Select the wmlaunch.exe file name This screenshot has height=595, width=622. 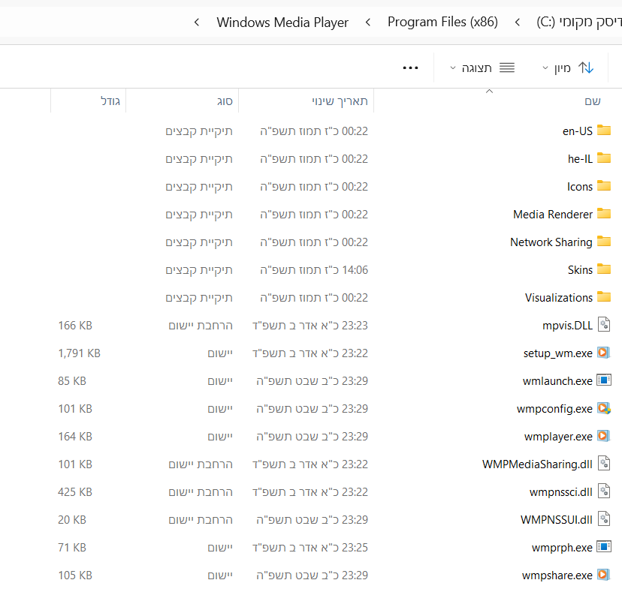pyautogui.click(x=557, y=380)
